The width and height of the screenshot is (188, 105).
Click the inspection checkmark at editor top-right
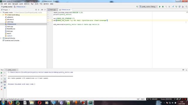(x=187, y=12)
